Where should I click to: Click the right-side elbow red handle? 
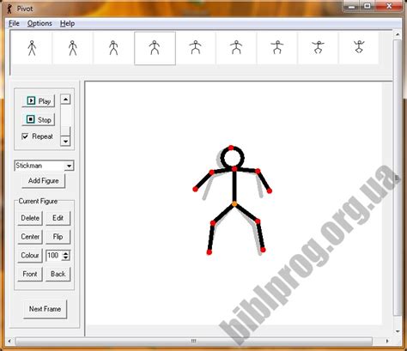[x=258, y=172]
